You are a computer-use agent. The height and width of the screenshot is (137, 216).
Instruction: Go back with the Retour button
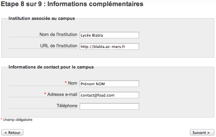12,132
